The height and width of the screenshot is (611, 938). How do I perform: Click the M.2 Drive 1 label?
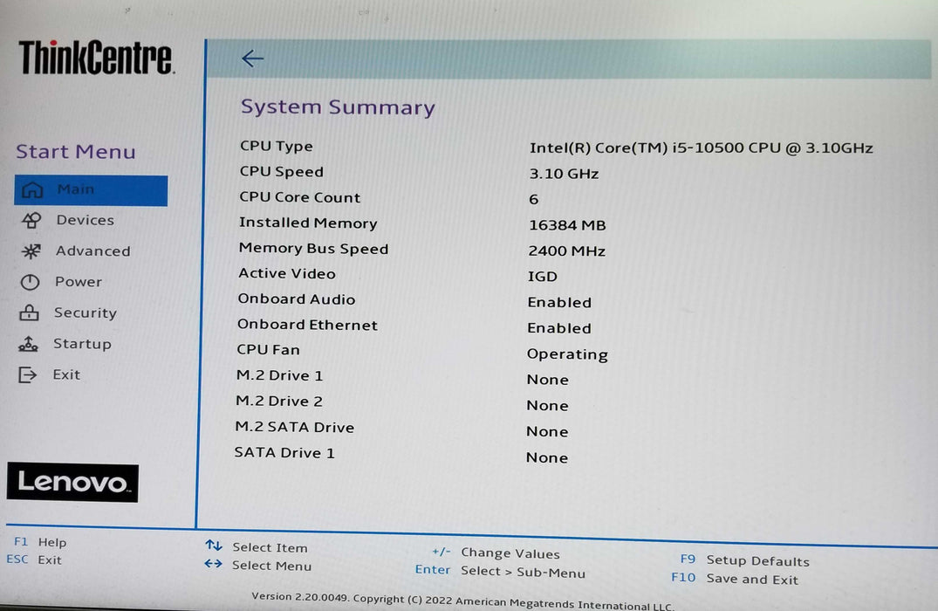[x=279, y=376]
